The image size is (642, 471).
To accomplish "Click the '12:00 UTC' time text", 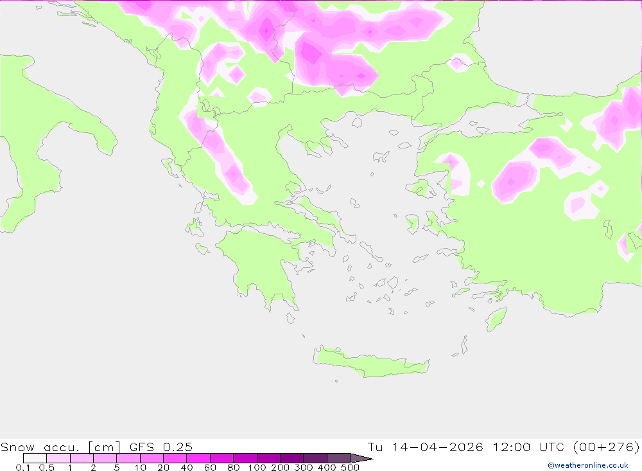I will [528, 447].
